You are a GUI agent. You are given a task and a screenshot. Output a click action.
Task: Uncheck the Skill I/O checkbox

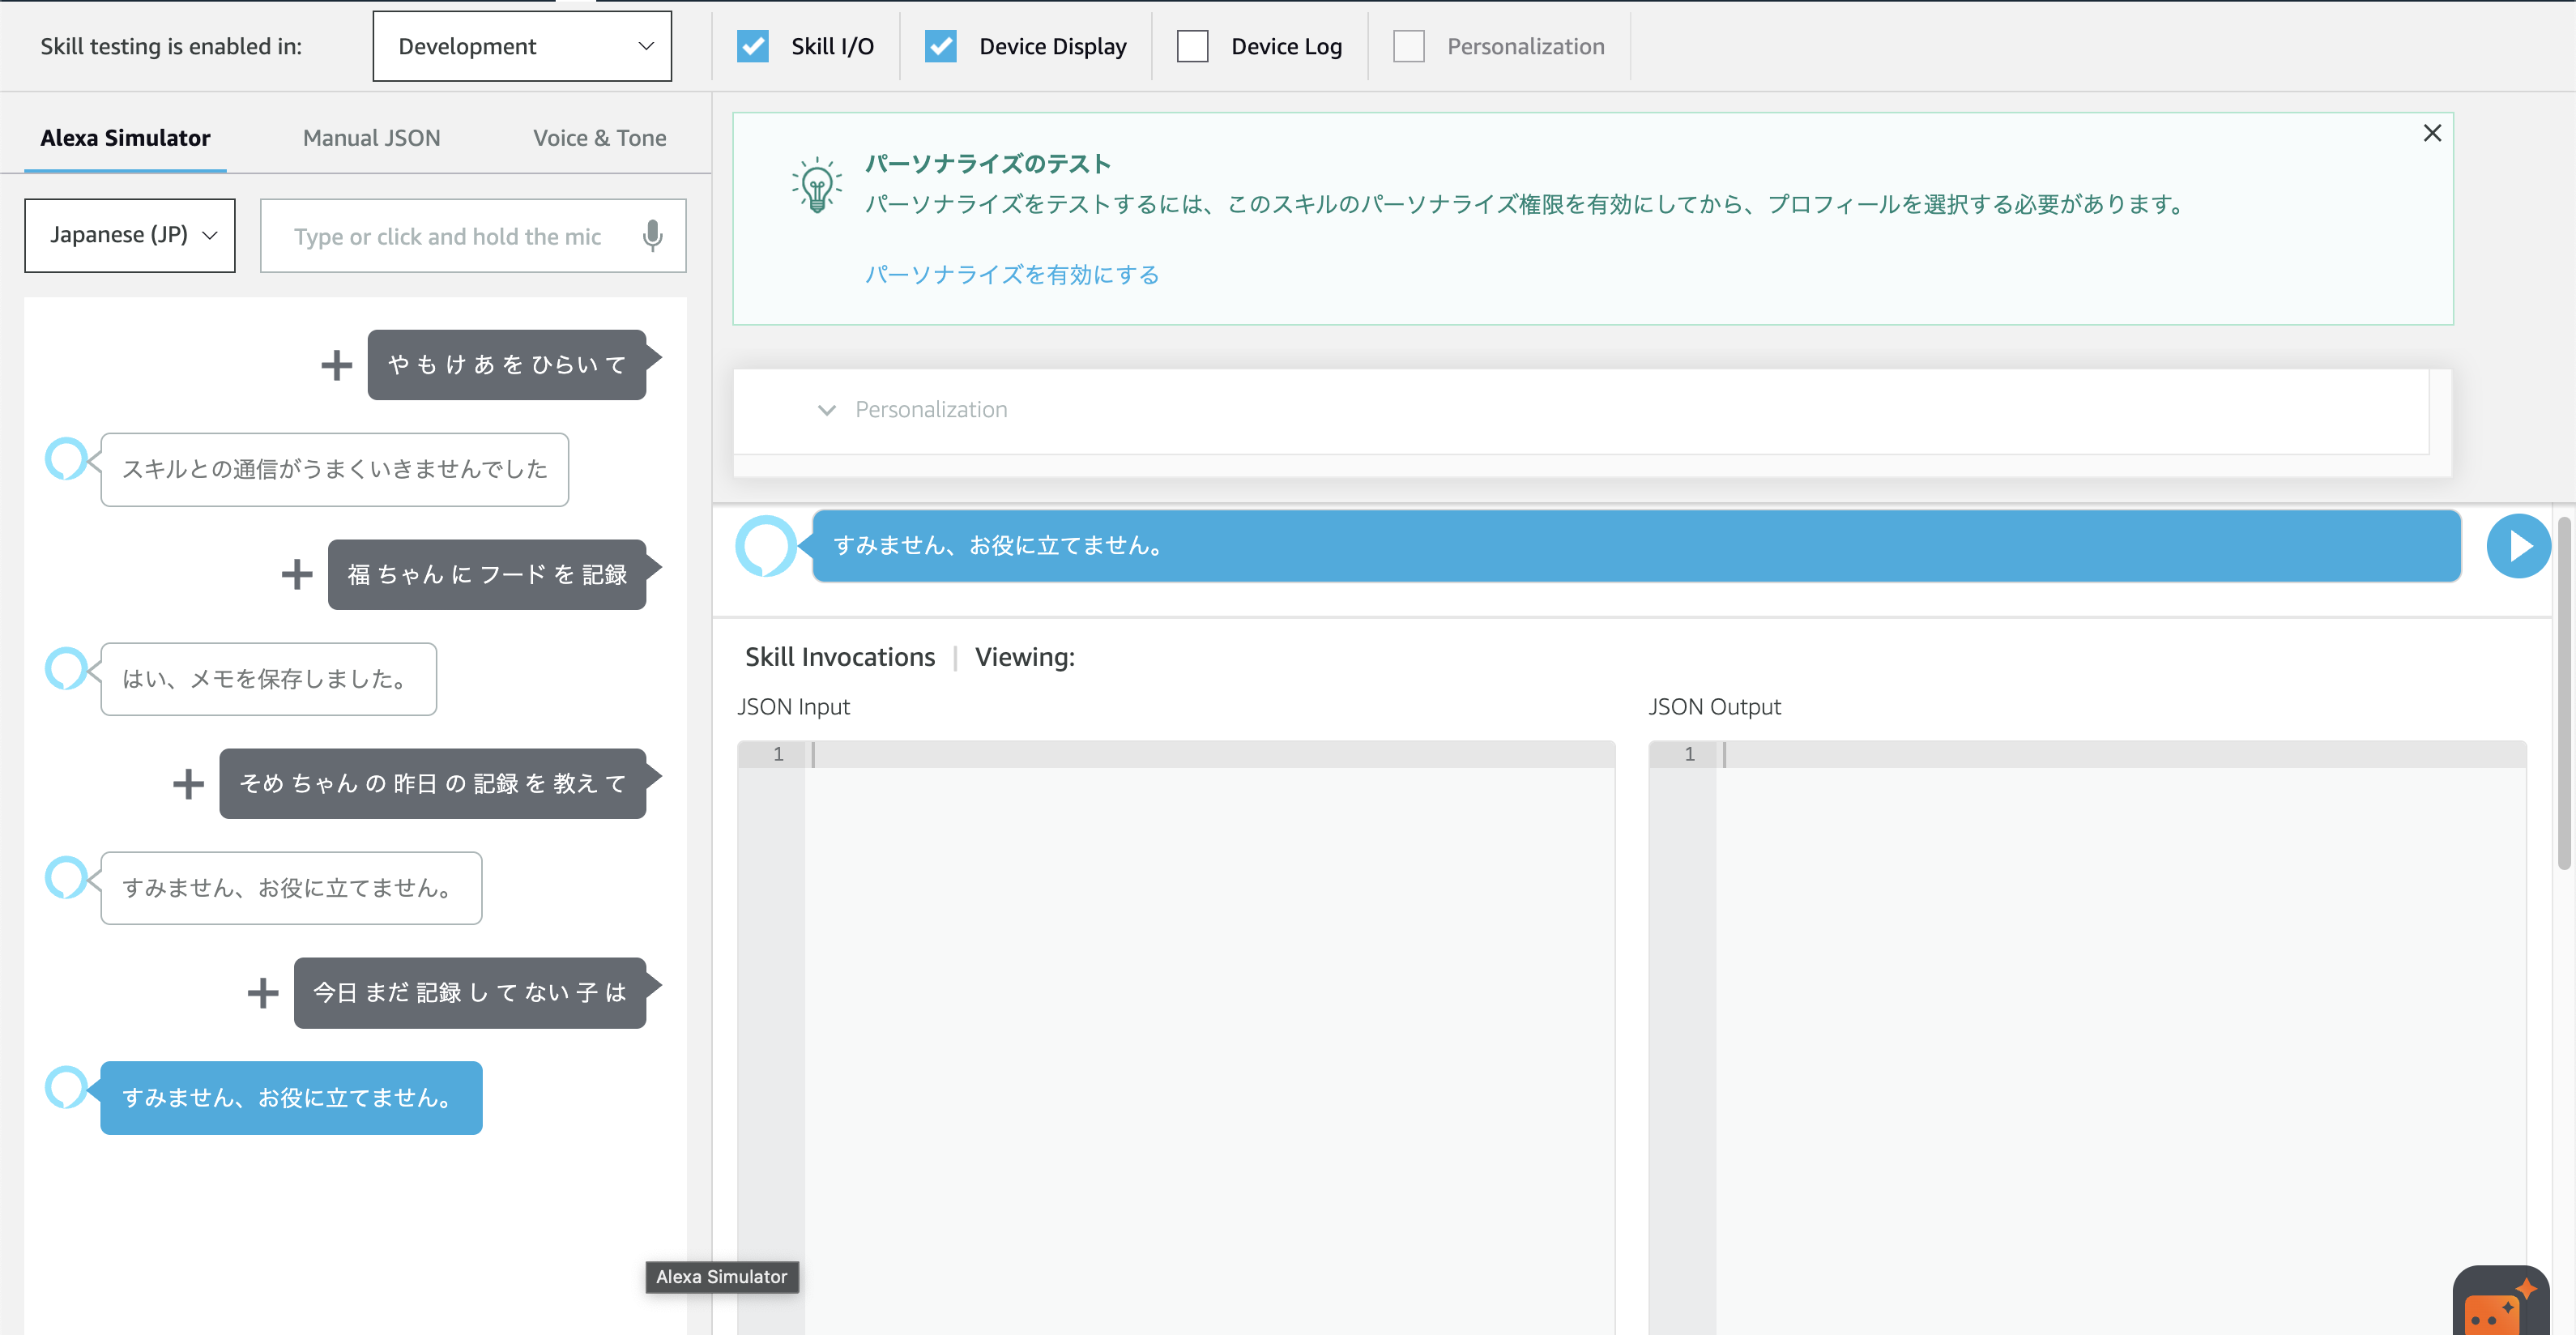tap(752, 46)
